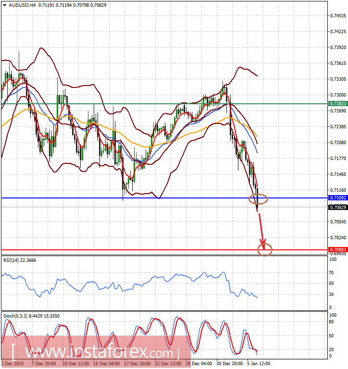348x369 pixels.
Task: Click the 5 Jan 12:00 time label
Action: [x=259, y=363]
